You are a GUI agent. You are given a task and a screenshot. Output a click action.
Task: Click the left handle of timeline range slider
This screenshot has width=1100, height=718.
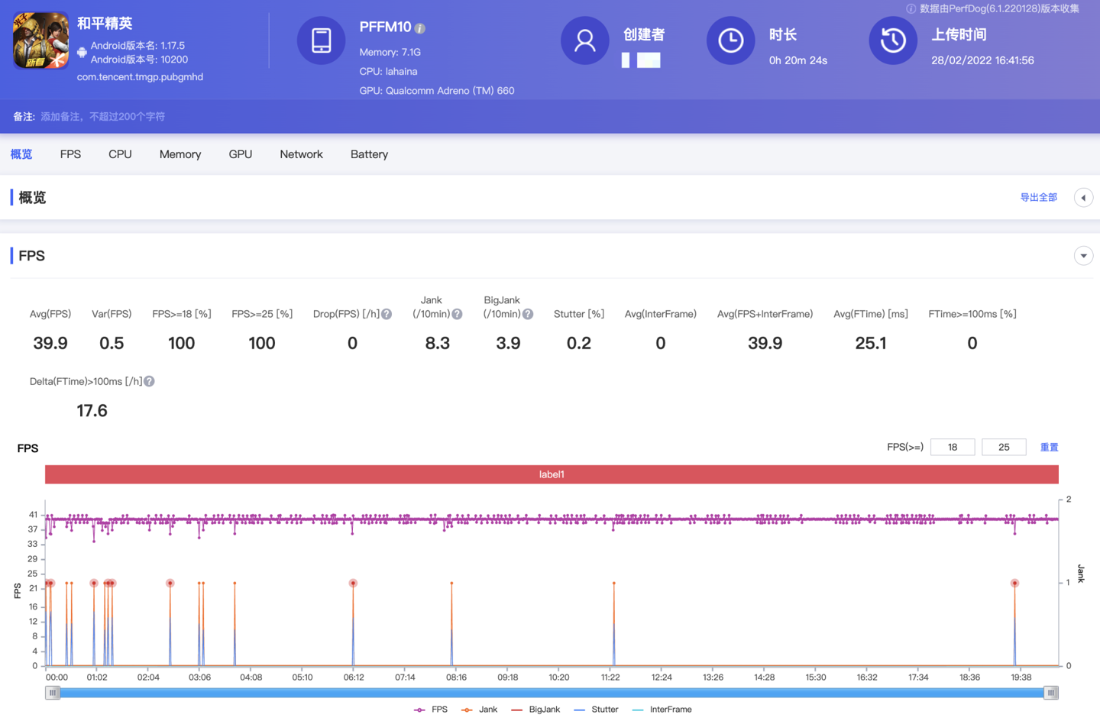[53, 693]
